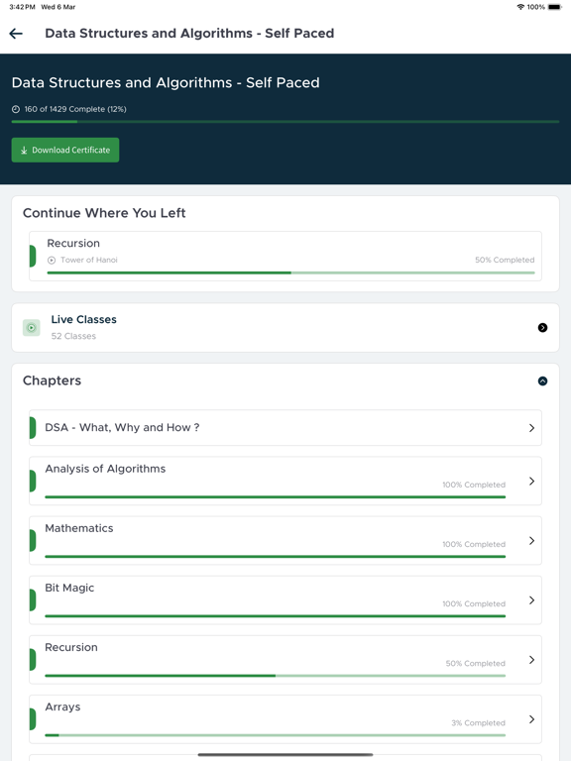
Task: Expand the chevron on the Recursion chapter row
Action: 531,660
